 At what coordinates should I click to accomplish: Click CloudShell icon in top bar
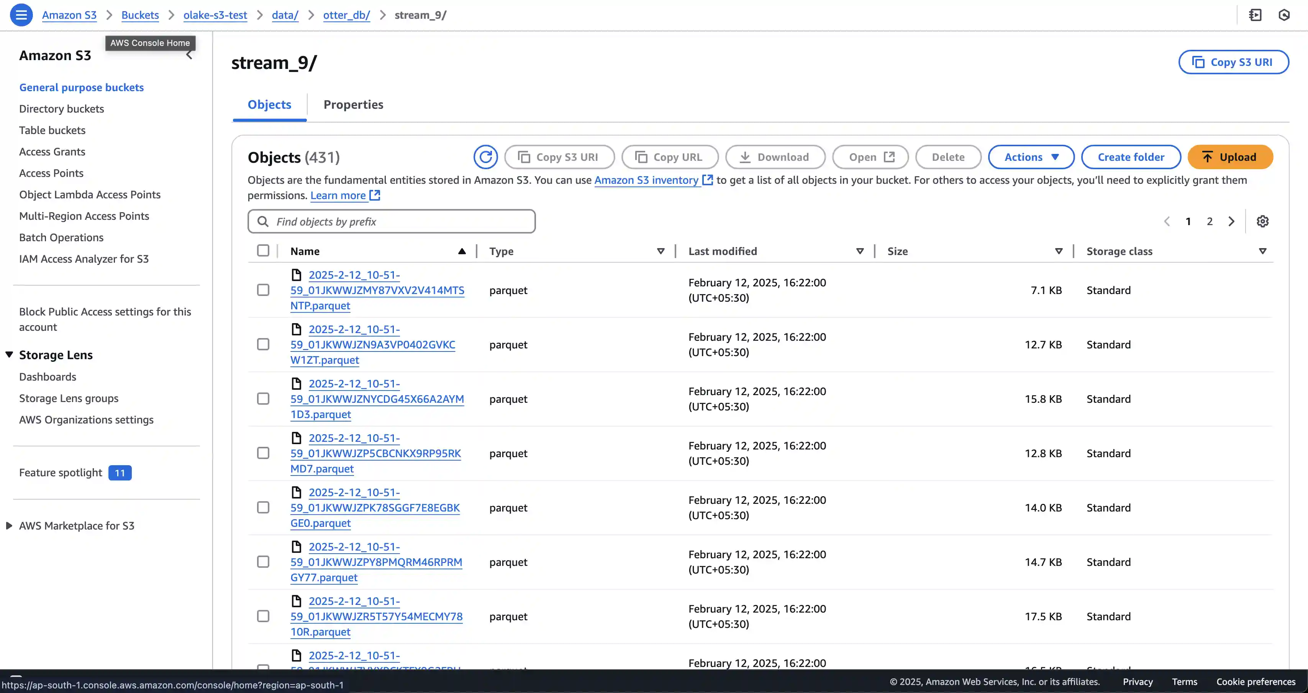1255,15
